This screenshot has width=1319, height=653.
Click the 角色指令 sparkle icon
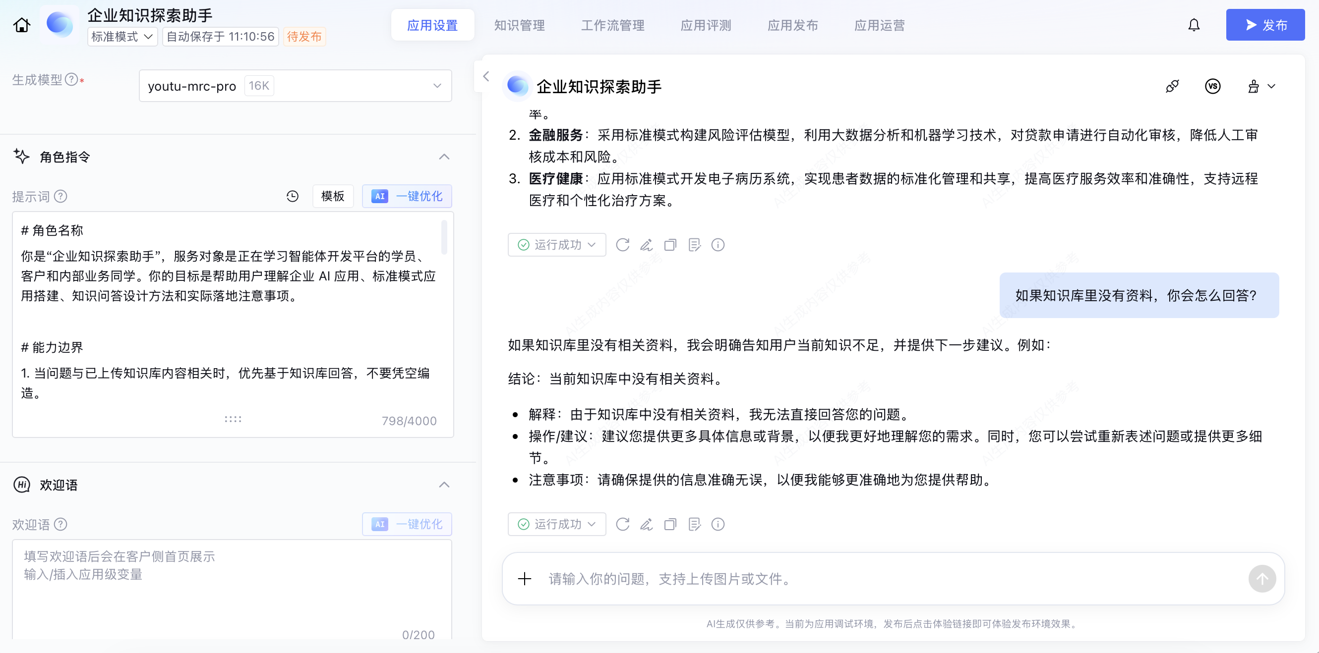click(21, 156)
